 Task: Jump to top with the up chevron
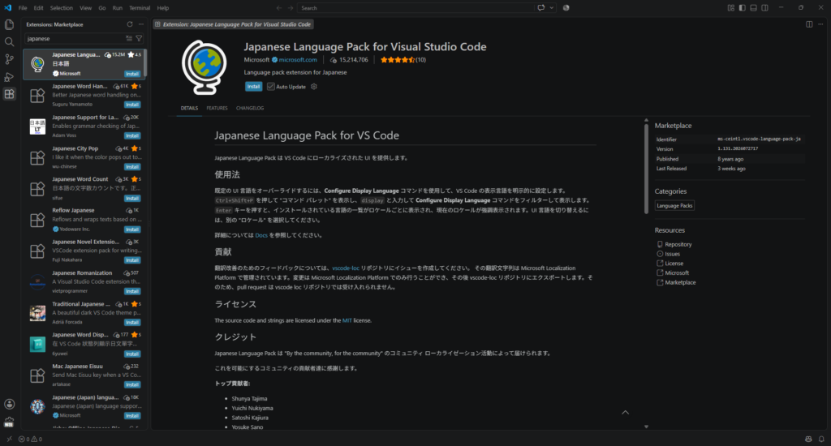pos(626,412)
